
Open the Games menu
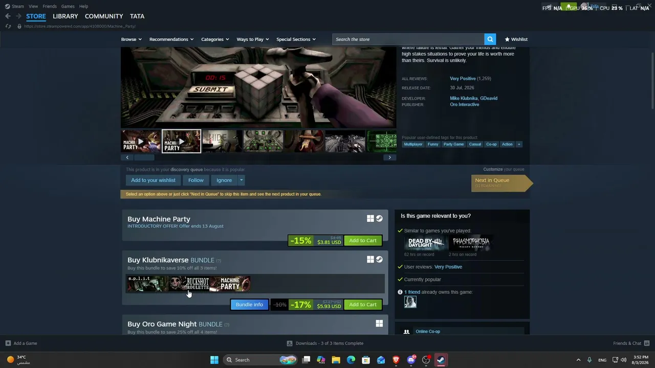(68, 6)
